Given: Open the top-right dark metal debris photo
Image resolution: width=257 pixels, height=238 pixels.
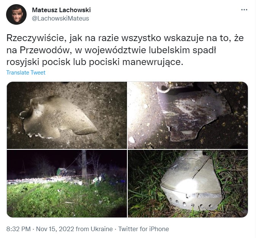Looking at the screenshot, I should pyautogui.click(x=188, y=116).
